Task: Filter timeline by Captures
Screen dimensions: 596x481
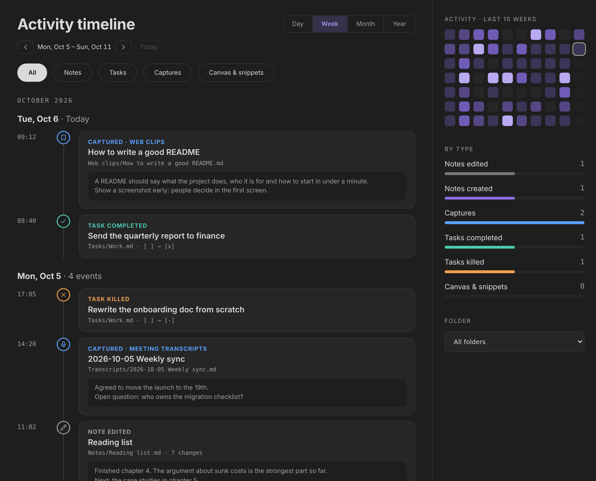Action: click(168, 72)
